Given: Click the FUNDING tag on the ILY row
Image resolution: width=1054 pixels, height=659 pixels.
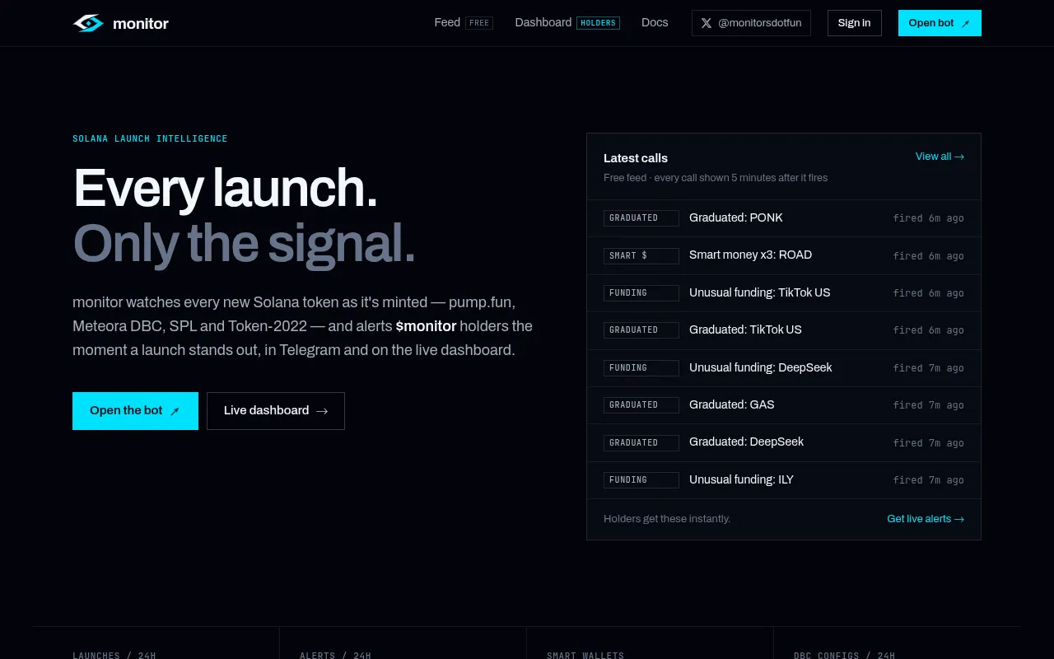Looking at the screenshot, I should (x=641, y=480).
